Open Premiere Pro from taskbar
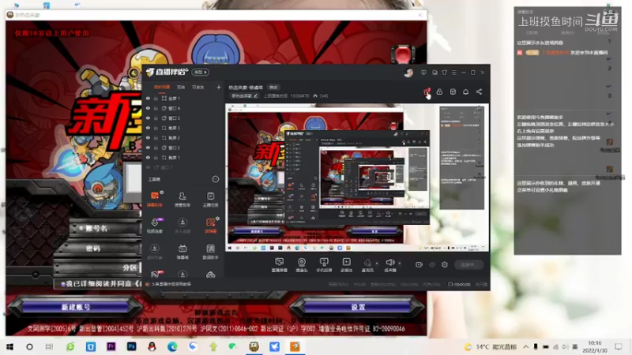The height and width of the screenshot is (355, 632). tap(111, 346)
